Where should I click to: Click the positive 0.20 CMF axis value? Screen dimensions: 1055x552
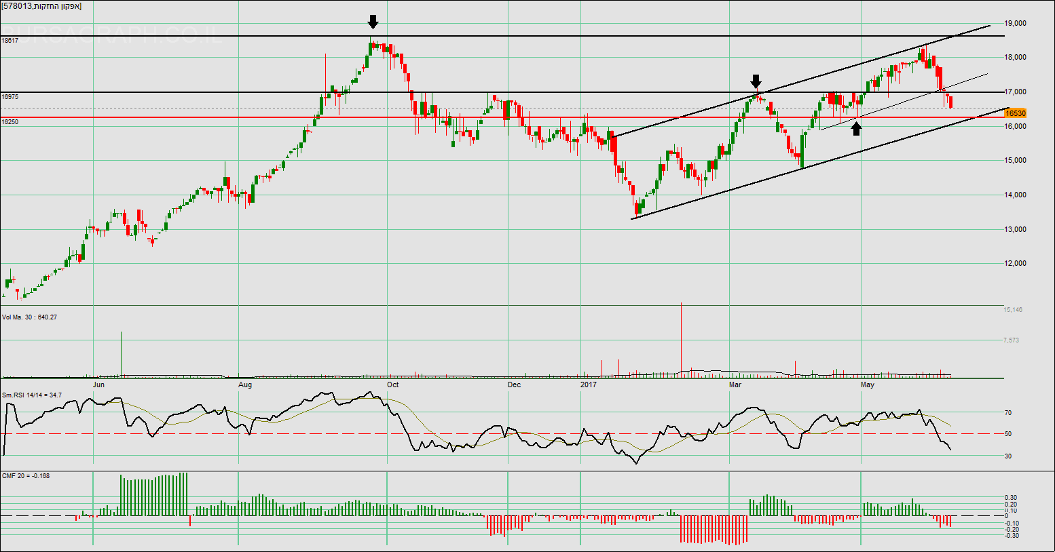1011,504
